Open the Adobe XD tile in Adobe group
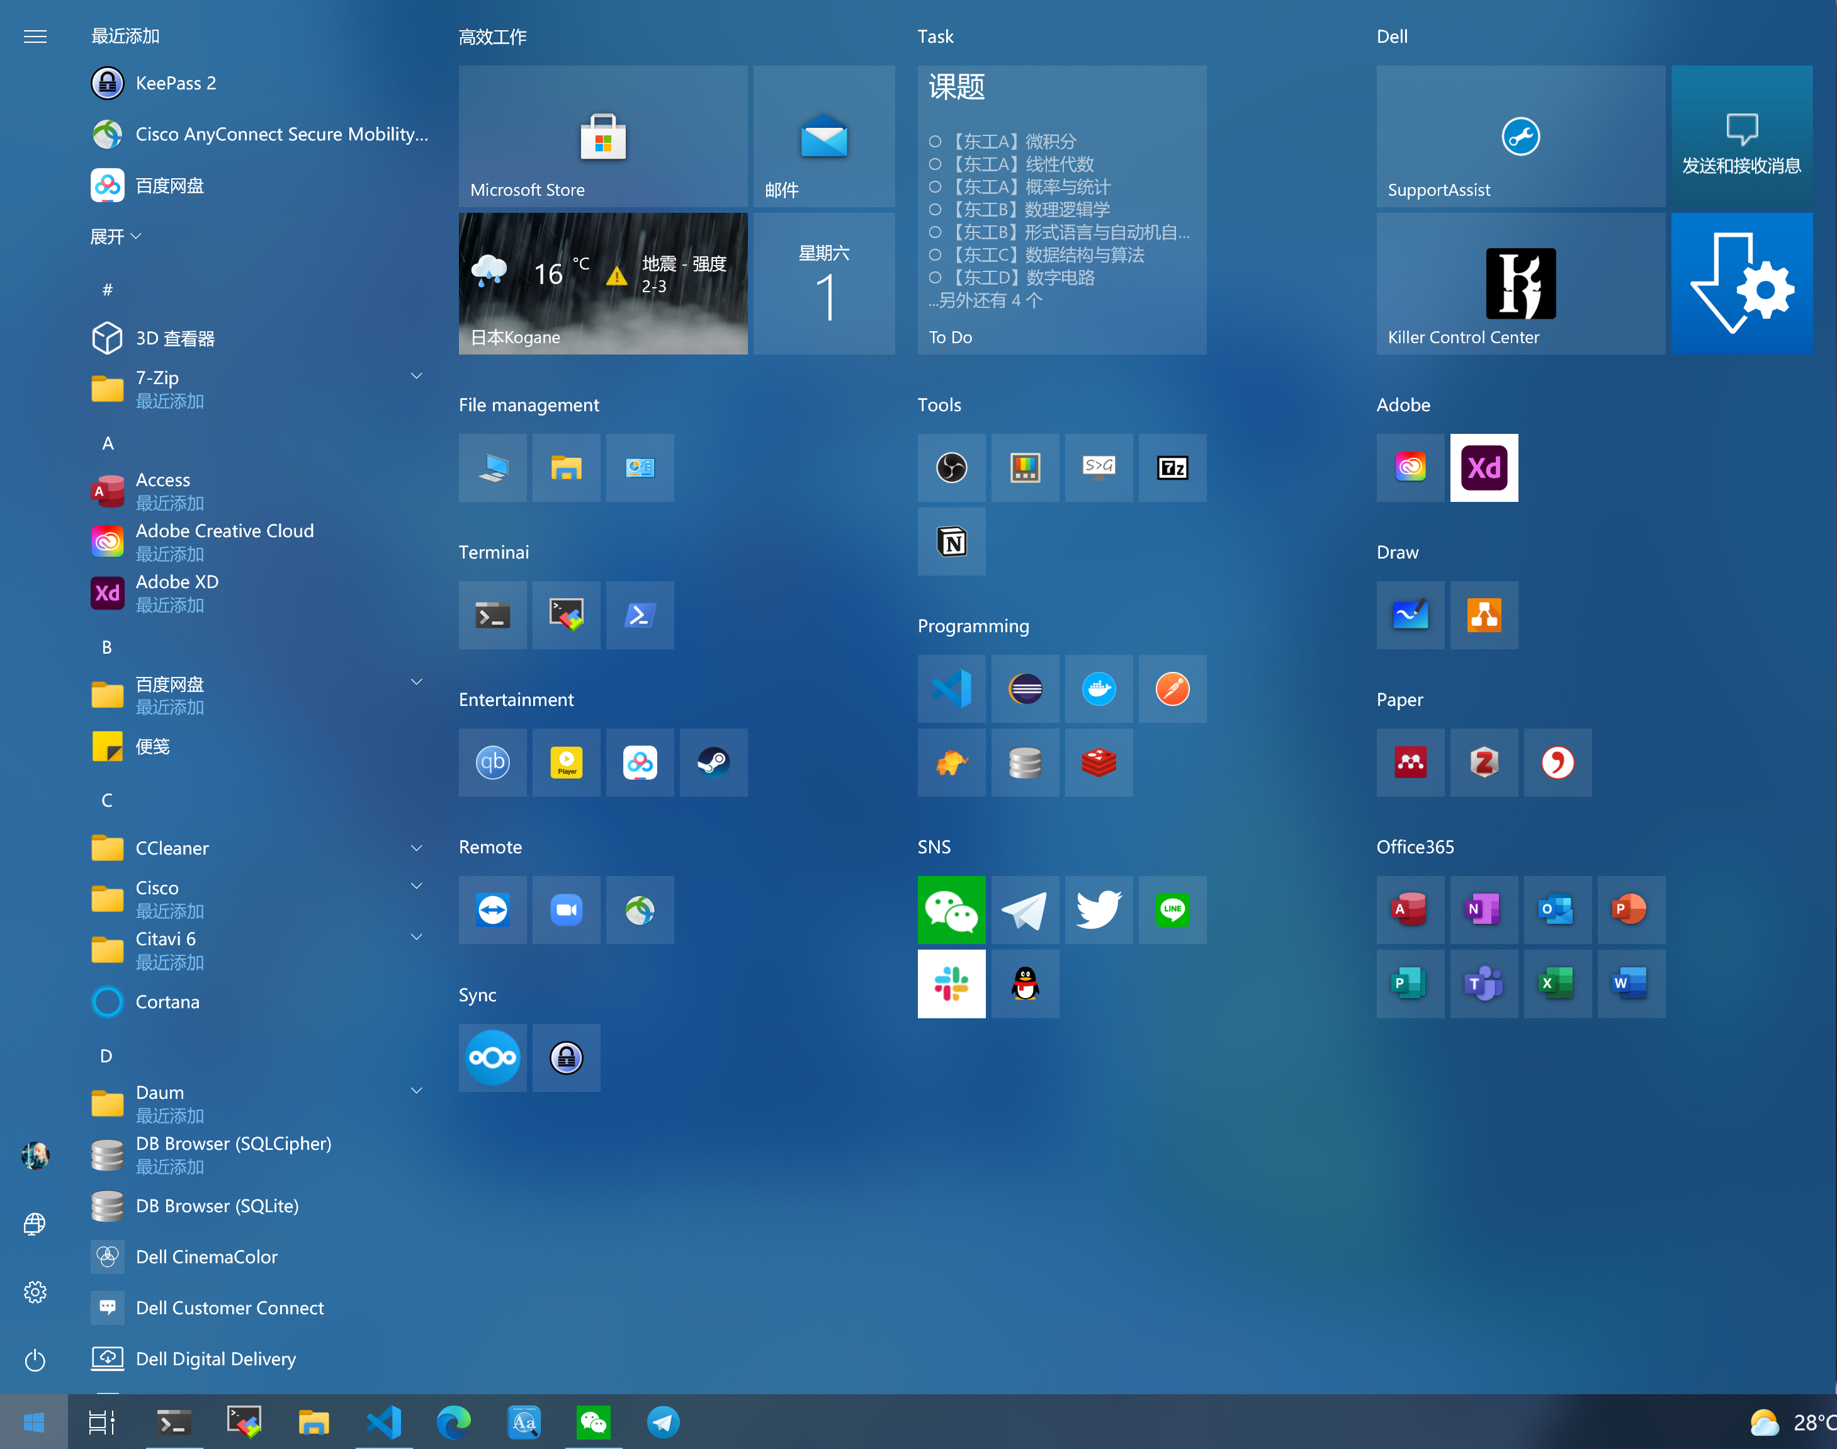 click(1484, 467)
